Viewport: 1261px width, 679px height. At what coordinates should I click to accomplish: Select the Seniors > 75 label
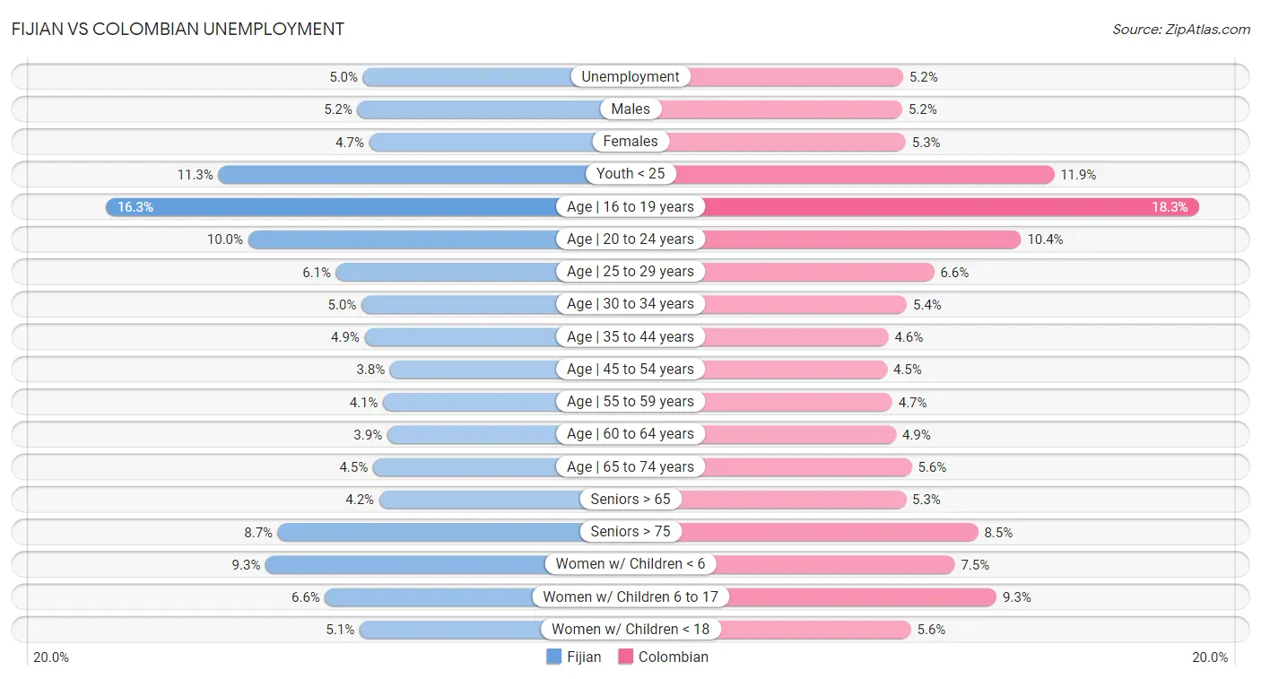630,532
